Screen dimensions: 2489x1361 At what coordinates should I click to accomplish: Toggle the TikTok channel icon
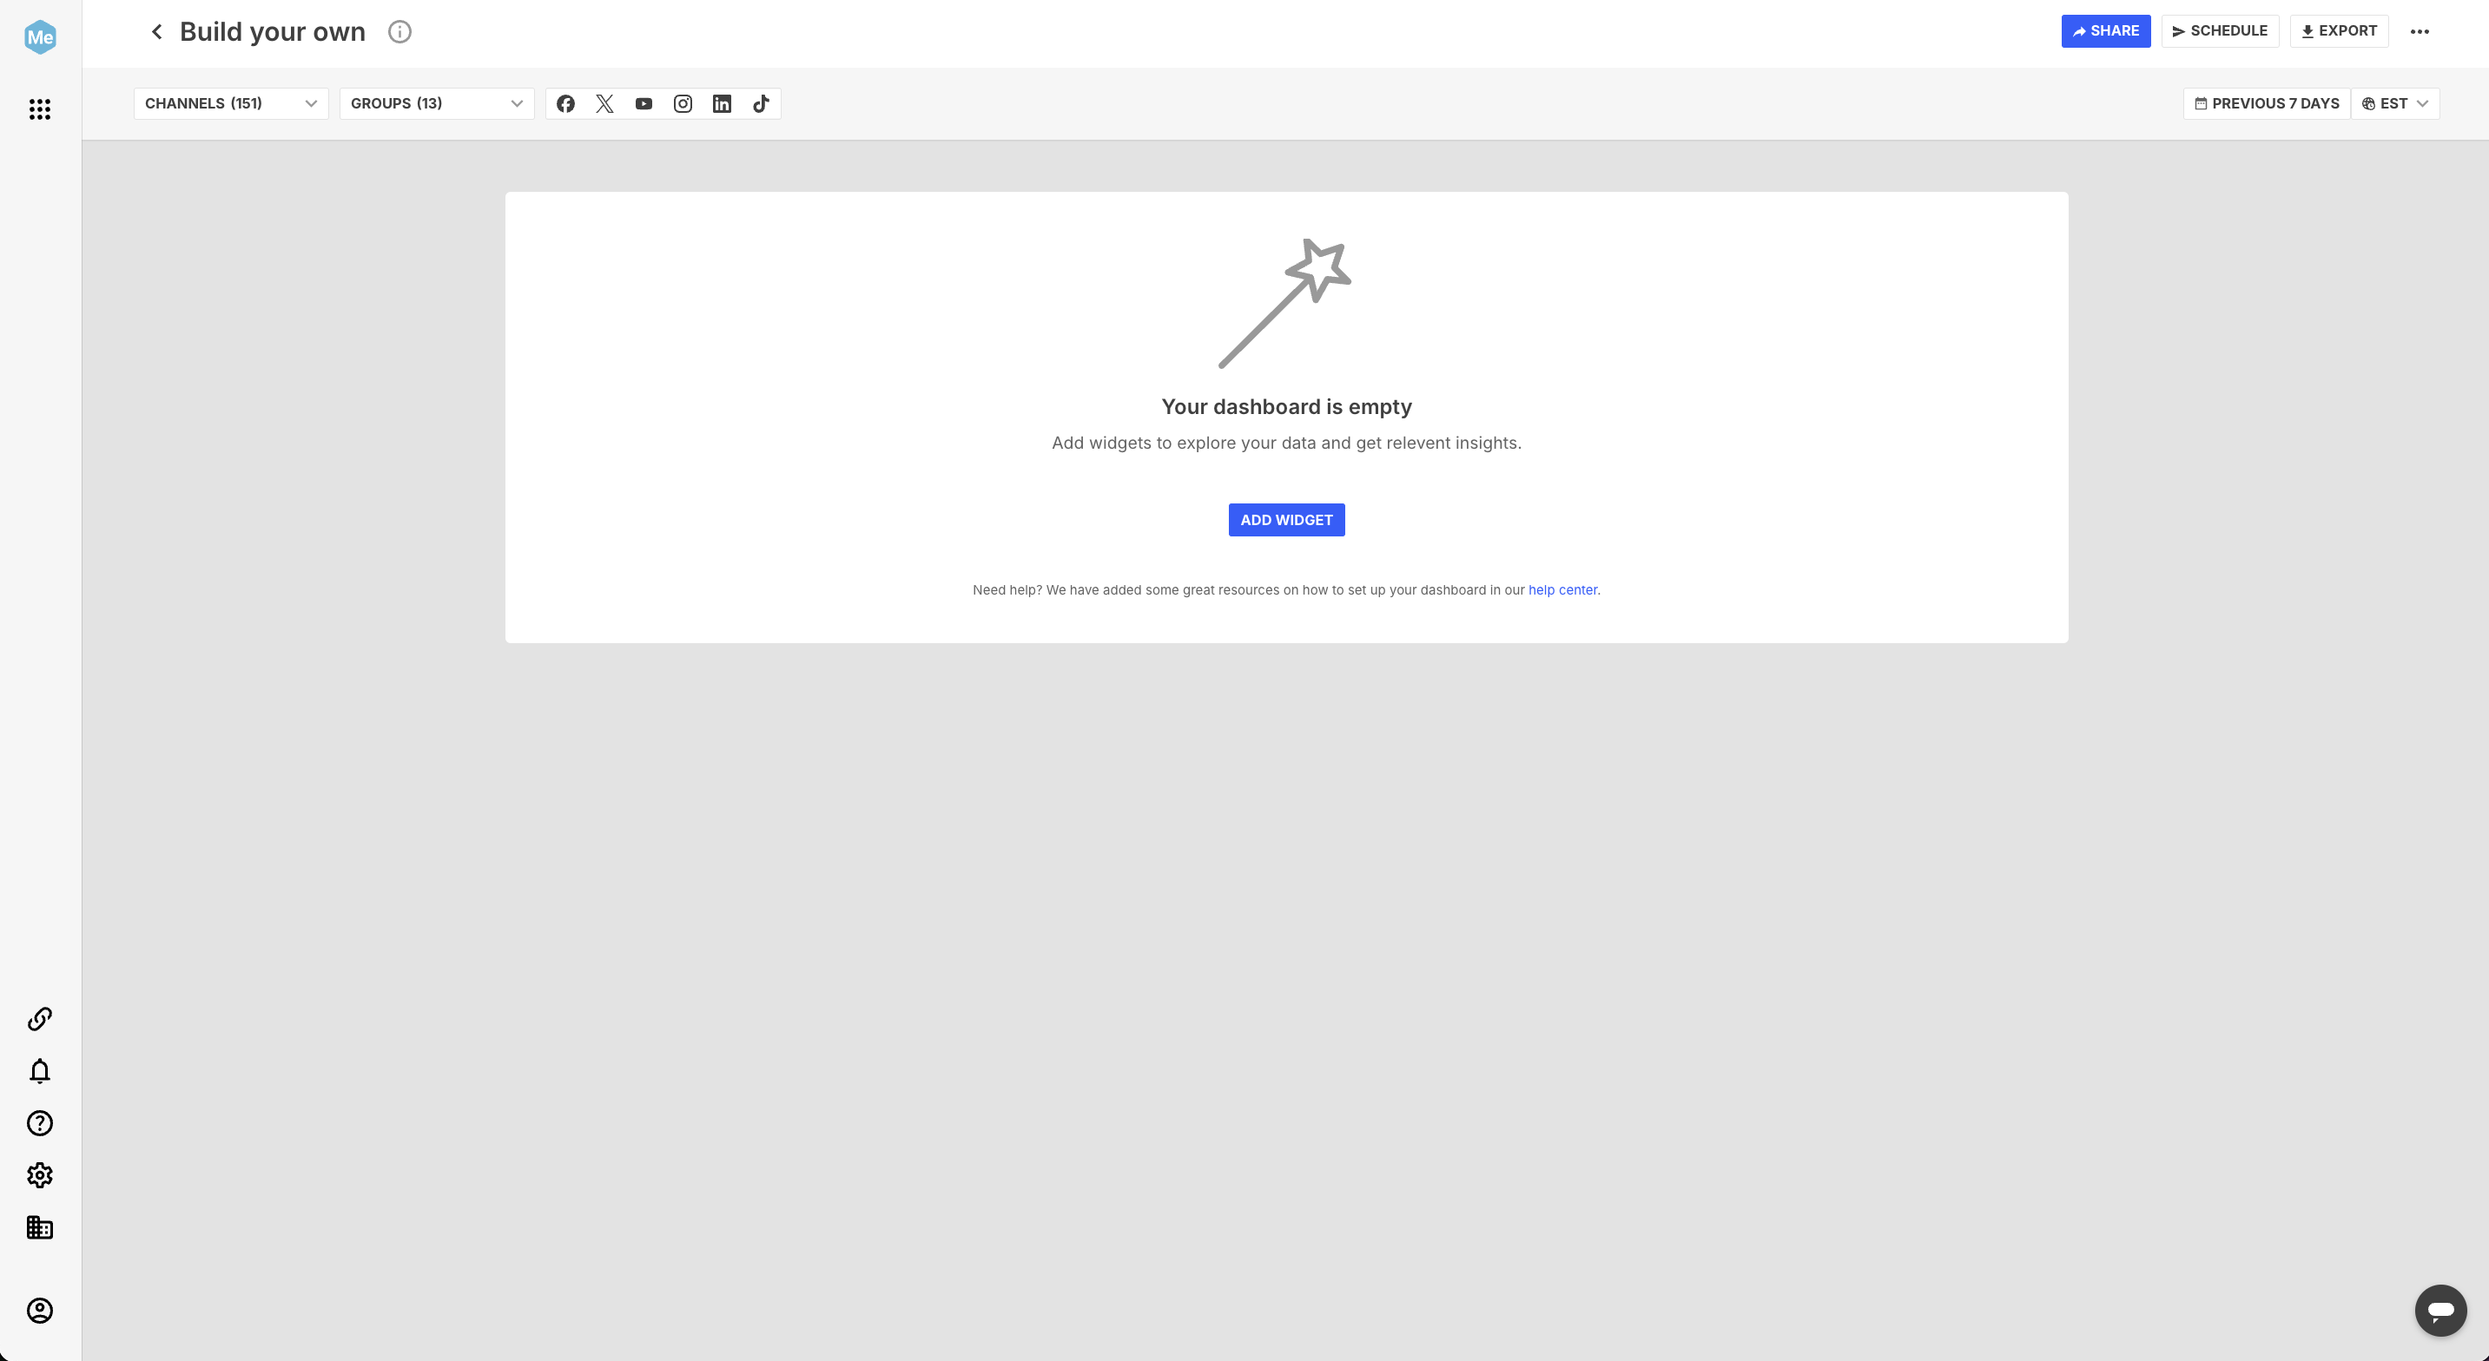(761, 104)
